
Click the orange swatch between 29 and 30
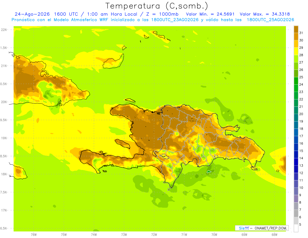coord(296,44)
